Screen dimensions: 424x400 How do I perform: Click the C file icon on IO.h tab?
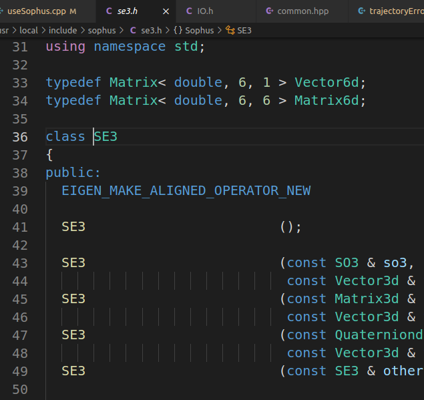(x=189, y=11)
